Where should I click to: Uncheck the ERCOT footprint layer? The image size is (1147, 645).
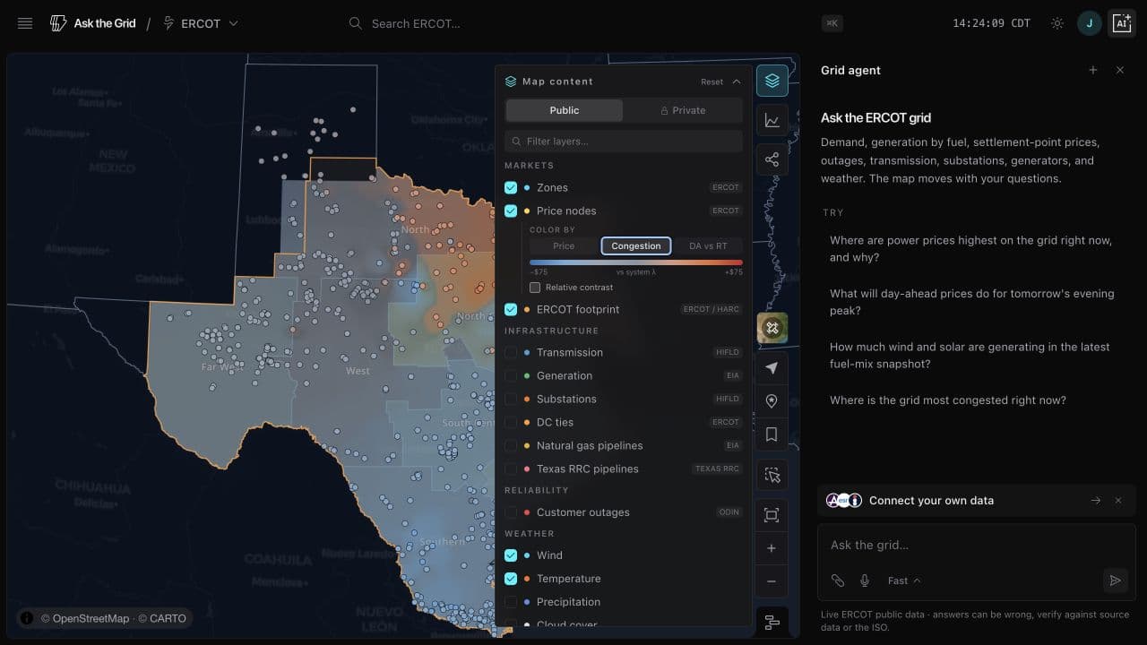[511, 309]
